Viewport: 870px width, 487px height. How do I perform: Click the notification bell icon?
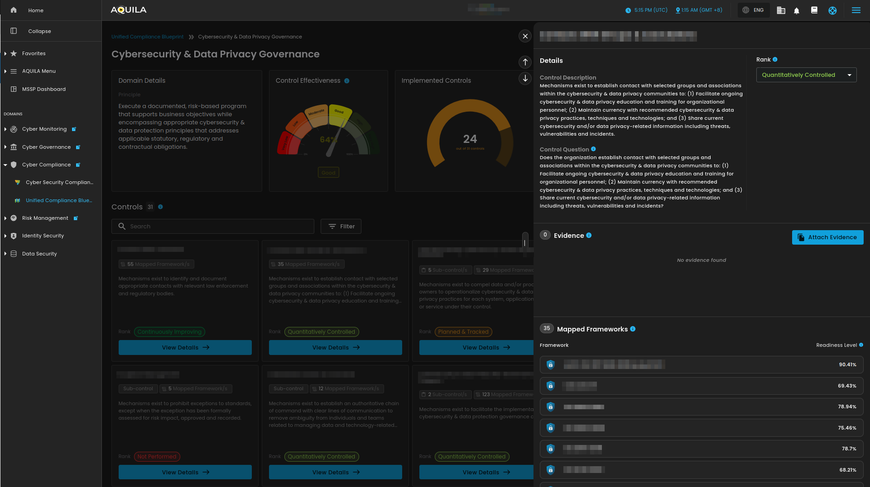pyautogui.click(x=797, y=10)
